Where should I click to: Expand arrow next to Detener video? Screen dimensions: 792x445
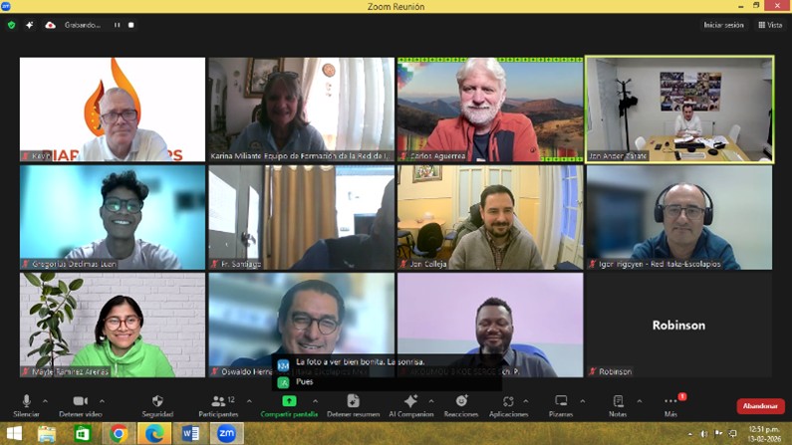pos(102,402)
